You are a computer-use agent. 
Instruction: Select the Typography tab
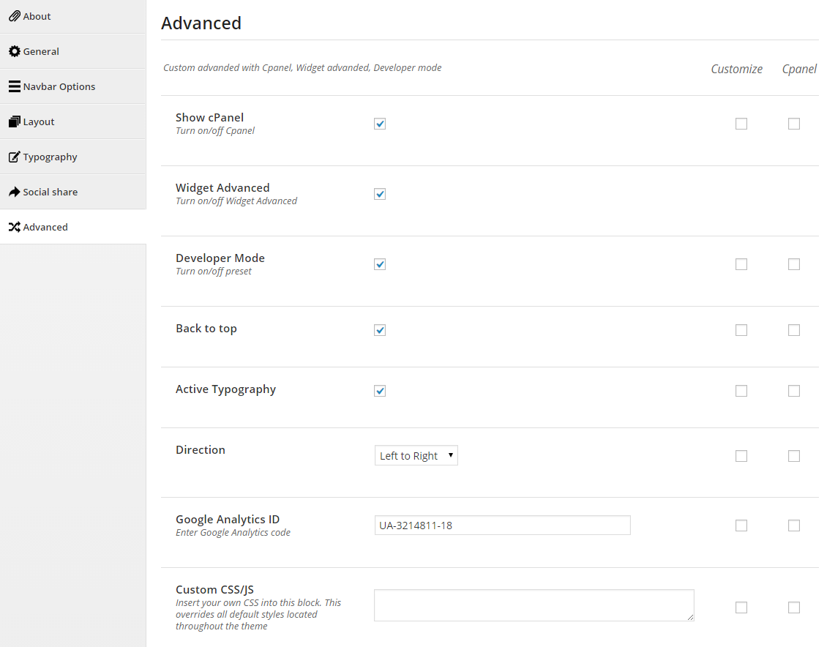(x=72, y=157)
